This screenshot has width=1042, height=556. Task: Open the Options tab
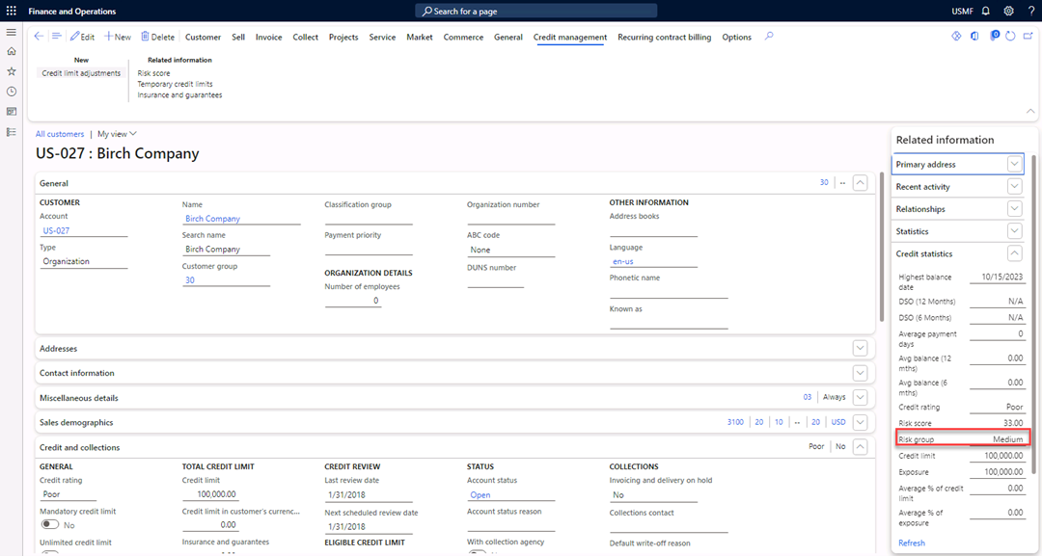[737, 38]
